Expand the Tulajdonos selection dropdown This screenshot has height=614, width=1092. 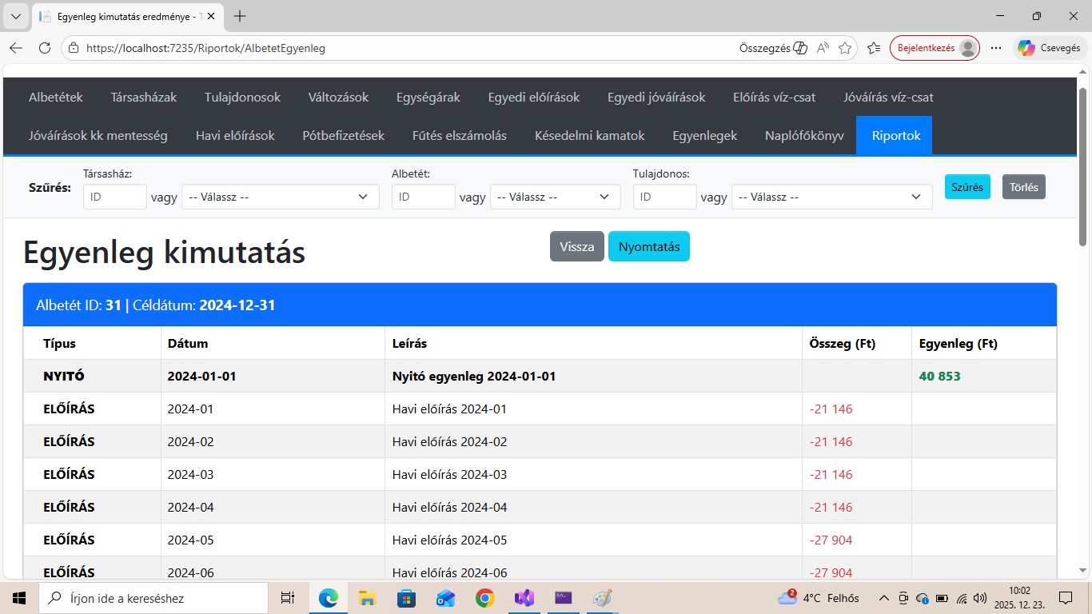[831, 197]
